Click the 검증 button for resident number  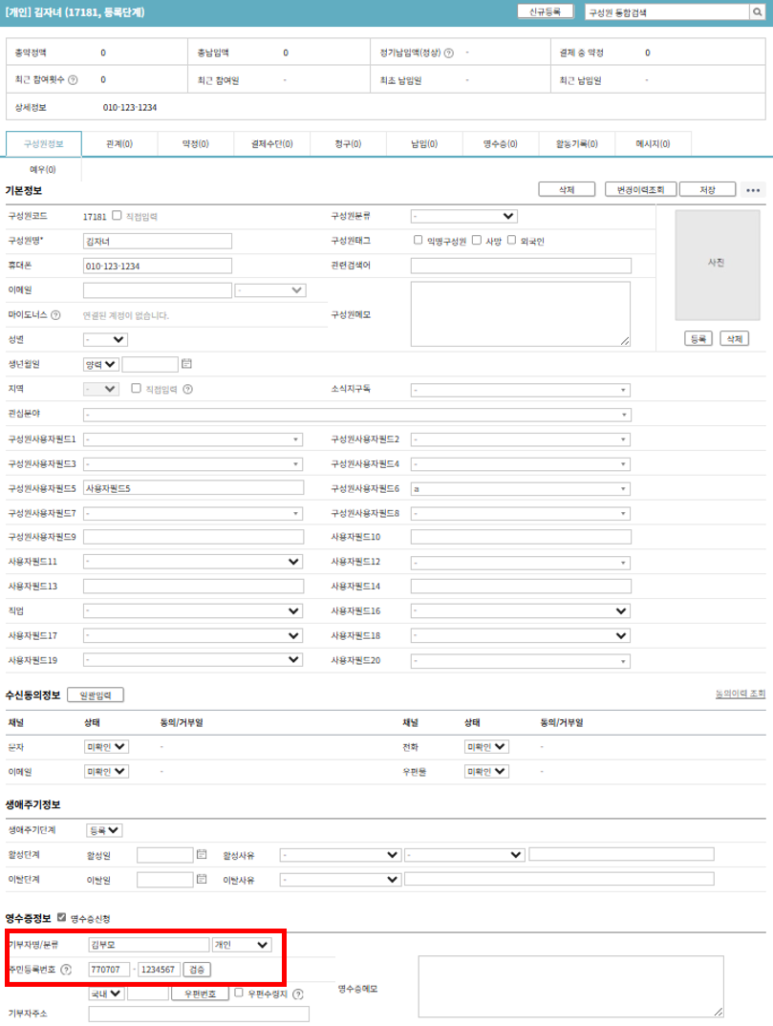point(197,970)
